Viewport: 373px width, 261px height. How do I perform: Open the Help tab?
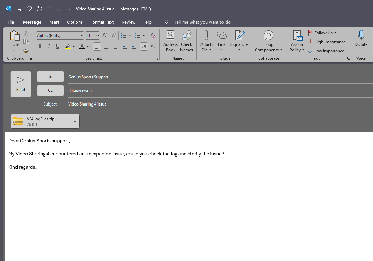[x=147, y=22]
